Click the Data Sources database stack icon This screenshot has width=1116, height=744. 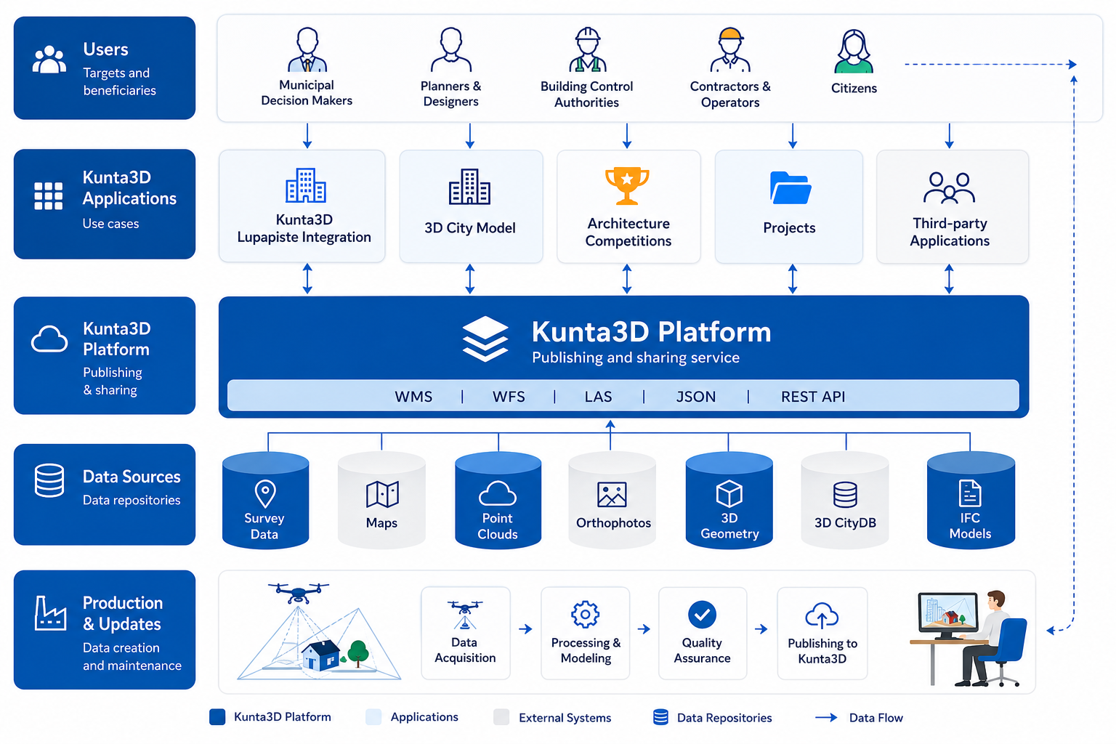(x=49, y=480)
